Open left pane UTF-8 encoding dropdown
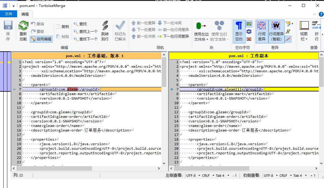The image size is (324, 188). [x=193, y=176]
